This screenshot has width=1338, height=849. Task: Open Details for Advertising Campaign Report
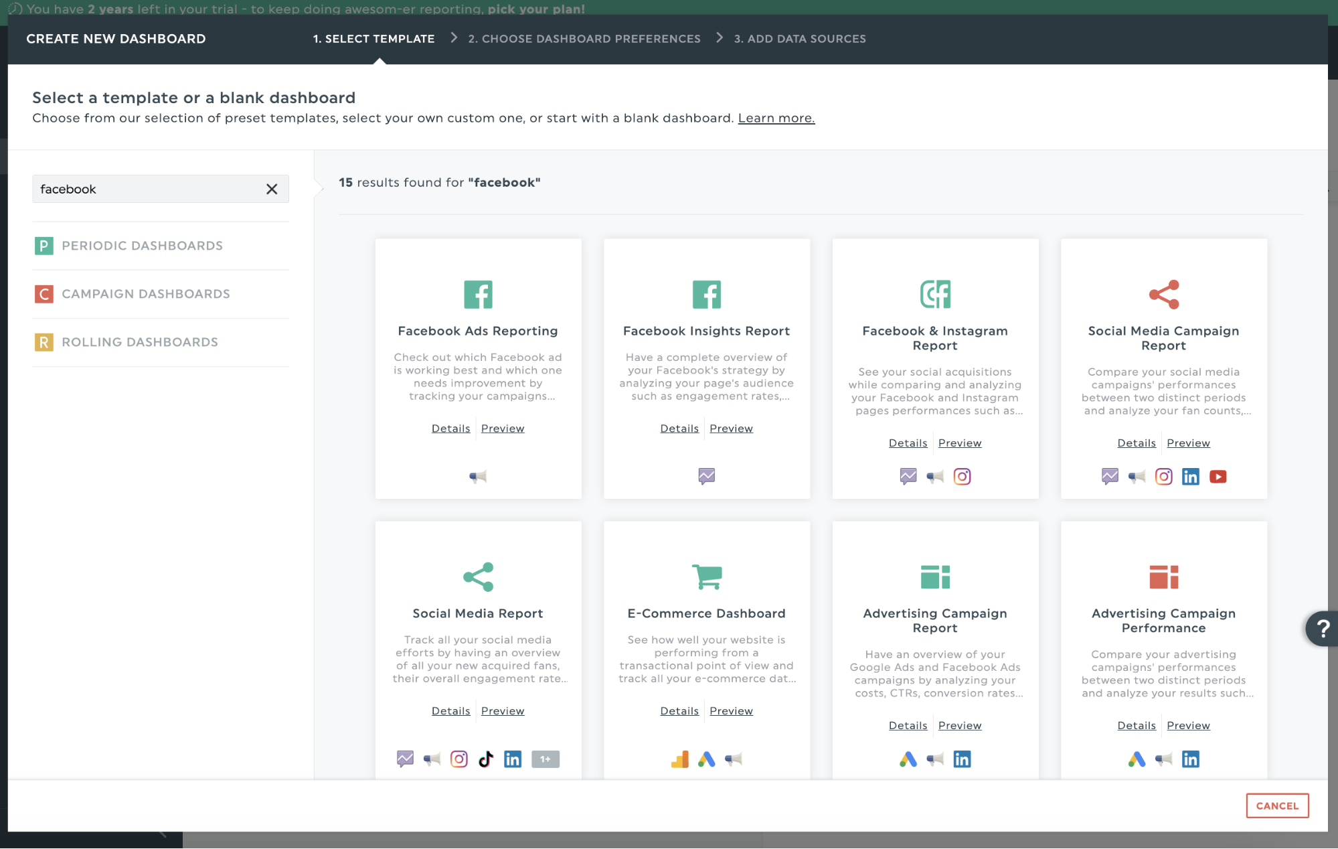click(908, 726)
